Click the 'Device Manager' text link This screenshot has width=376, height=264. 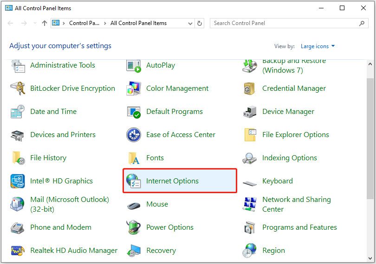click(x=288, y=112)
